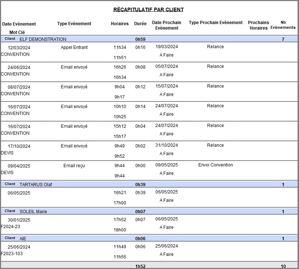Click start time 10h10
Viewport: 299px width, 269px height.
click(120, 106)
